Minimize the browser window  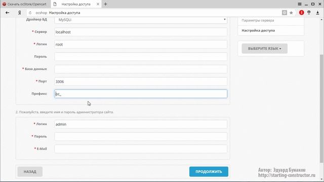point(306,5)
